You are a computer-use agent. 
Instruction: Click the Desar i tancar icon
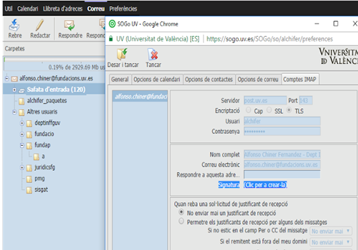coord(122,54)
